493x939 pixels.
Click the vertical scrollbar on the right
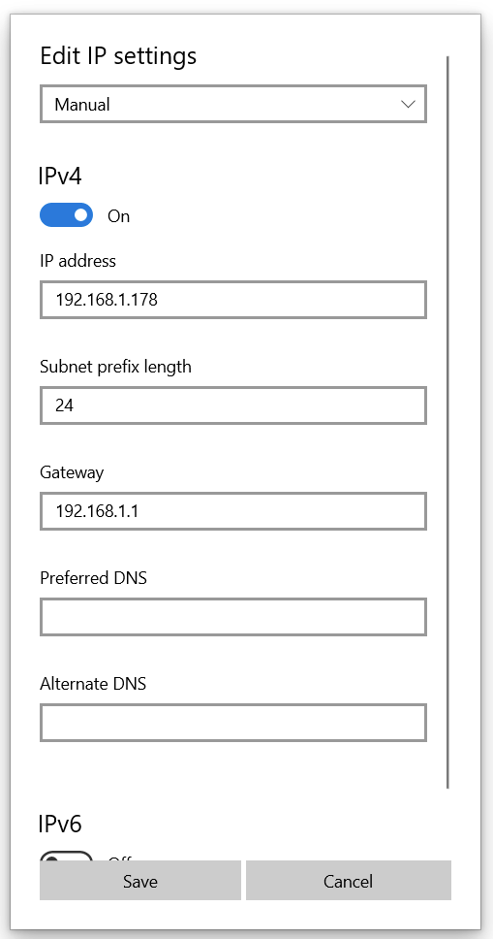point(447,422)
